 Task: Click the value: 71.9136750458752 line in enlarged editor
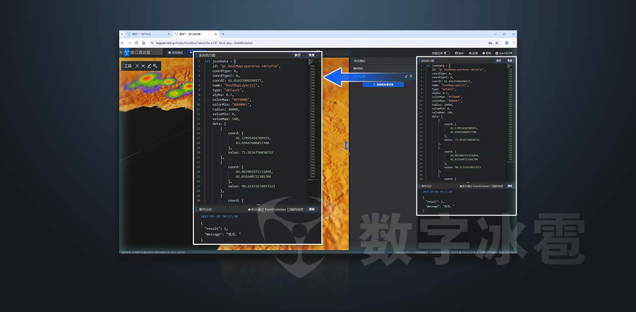click(250, 152)
